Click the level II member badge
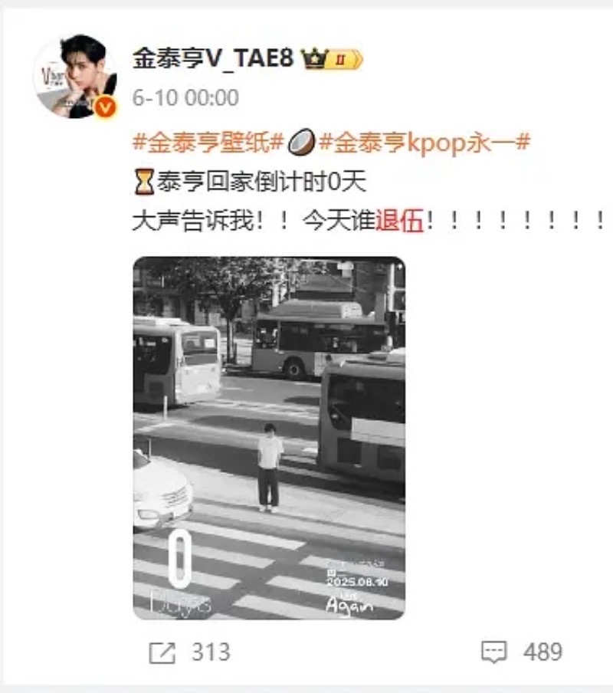 coord(345,59)
